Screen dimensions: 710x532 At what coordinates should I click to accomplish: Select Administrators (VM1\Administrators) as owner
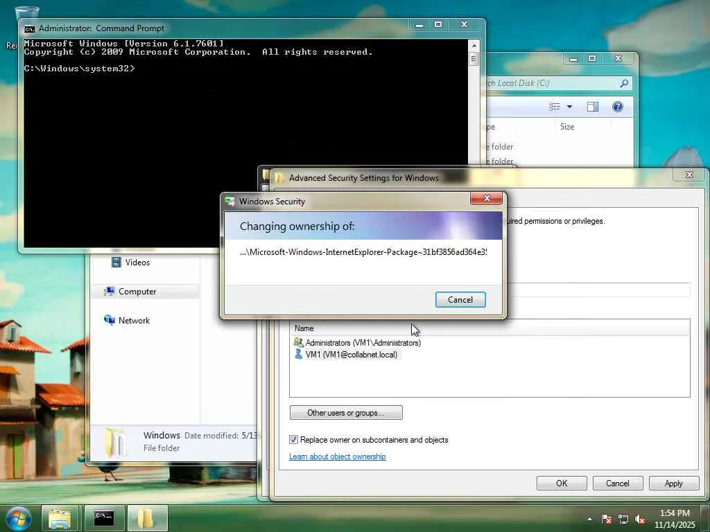[363, 342]
